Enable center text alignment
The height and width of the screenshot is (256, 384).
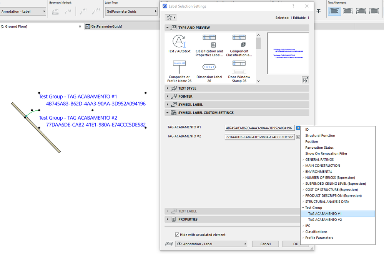347,11
